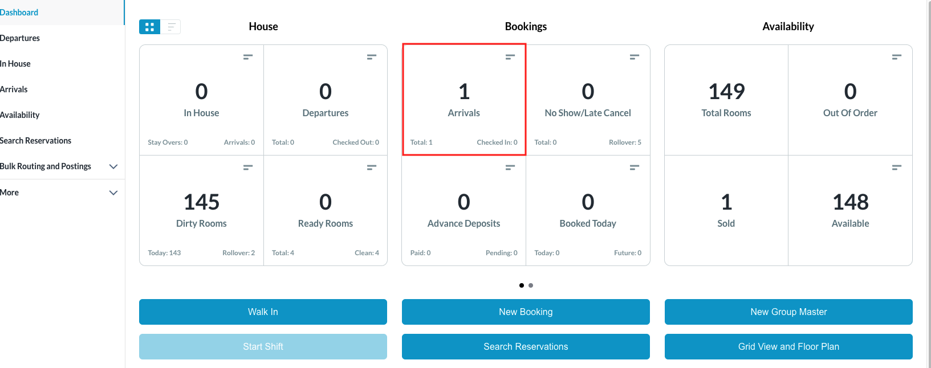Click the New Booking button

coord(526,312)
